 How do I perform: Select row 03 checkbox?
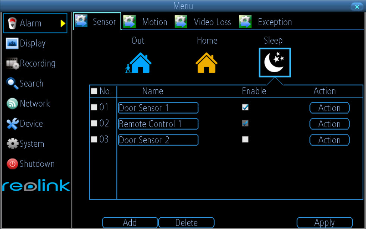coord(94,139)
